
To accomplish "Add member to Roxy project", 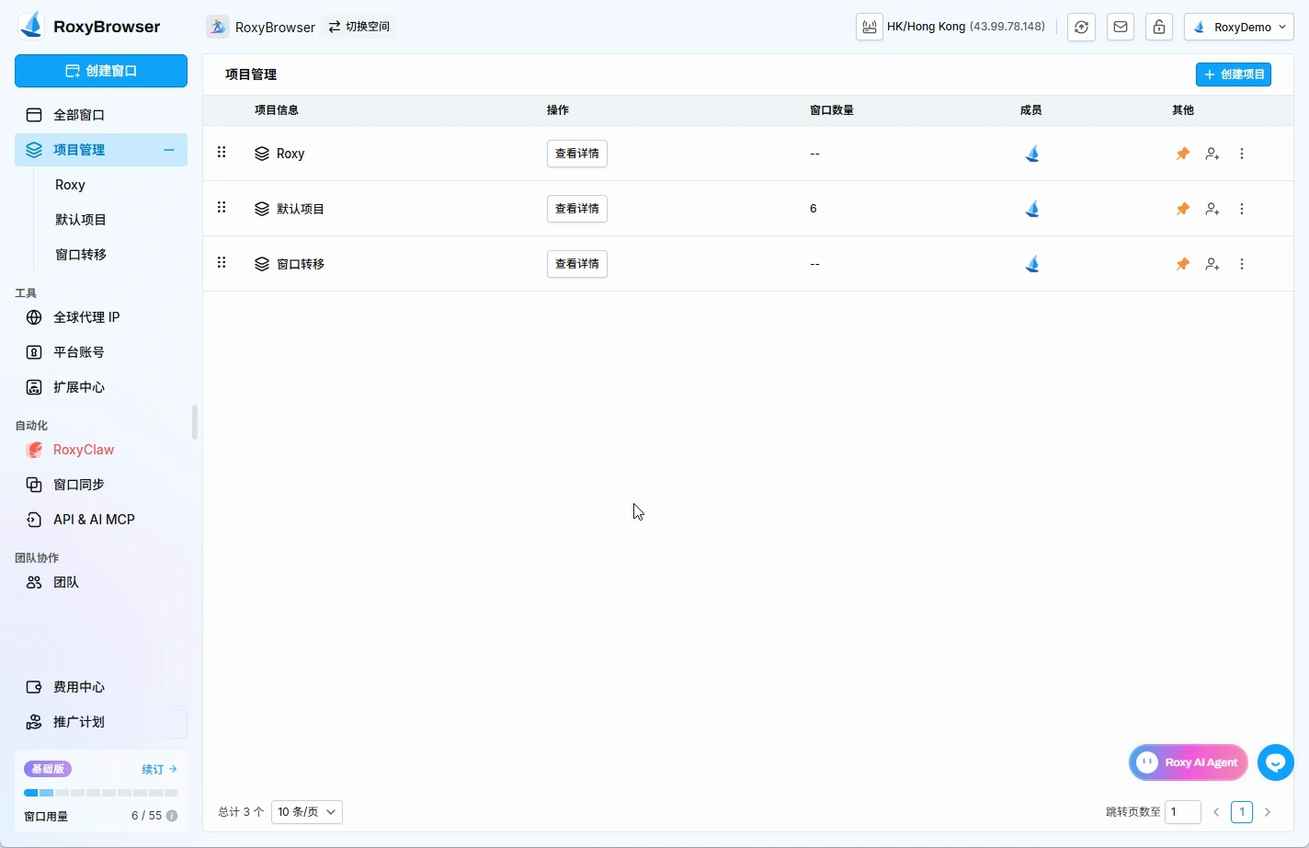I will (1212, 154).
